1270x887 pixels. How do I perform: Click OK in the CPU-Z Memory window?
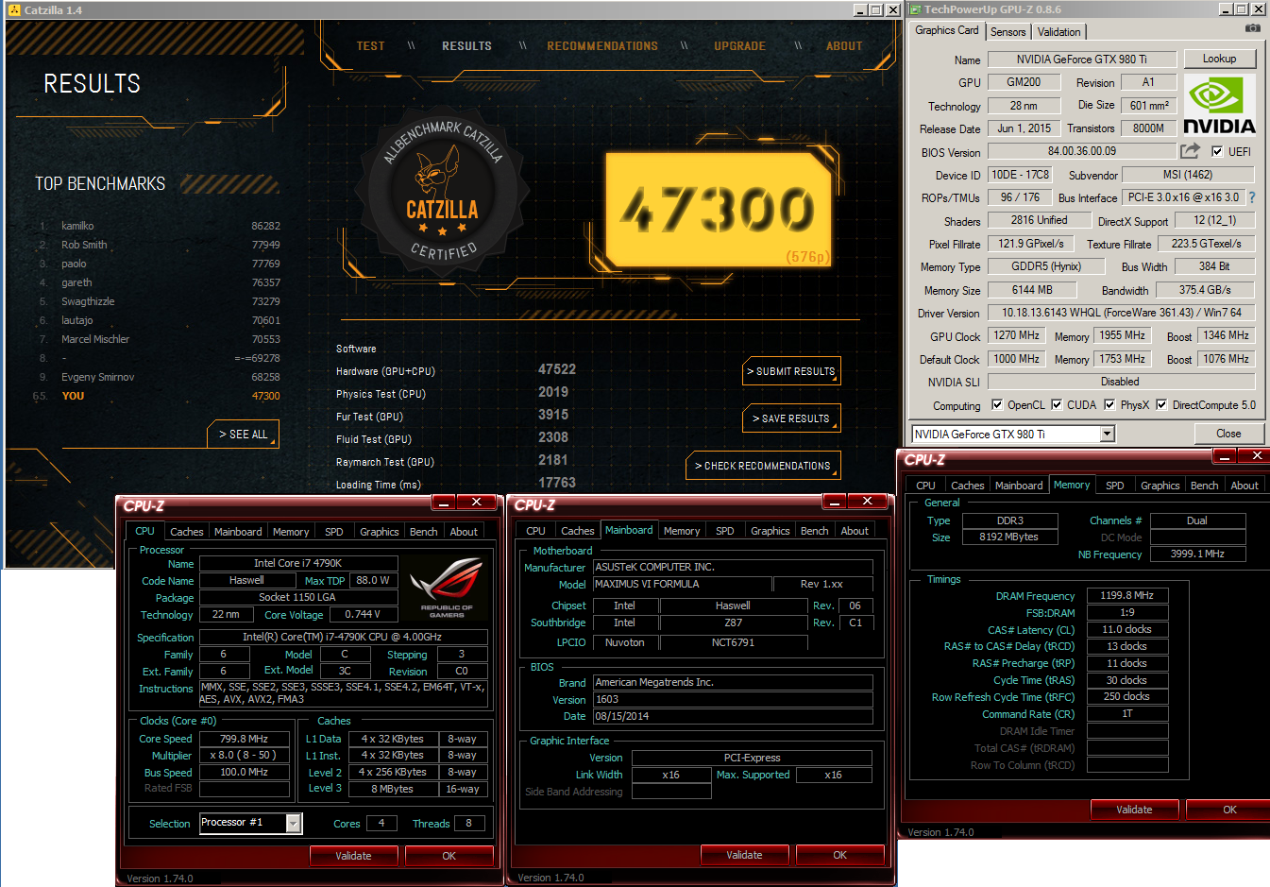point(1229,810)
